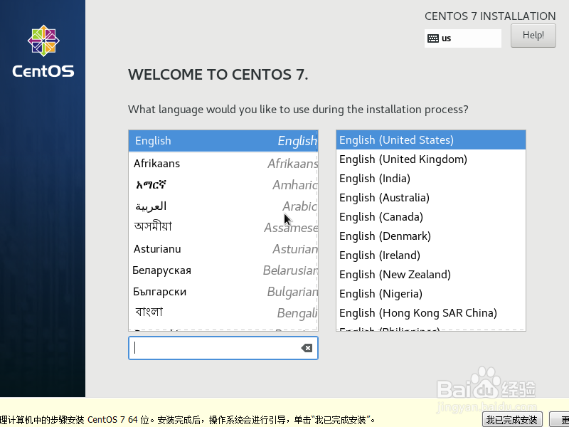Select English (Canada) locale
The image size is (569, 427).
403,216
